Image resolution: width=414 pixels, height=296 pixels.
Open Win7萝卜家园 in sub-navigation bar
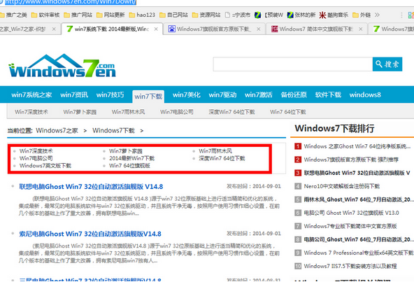[80, 112]
